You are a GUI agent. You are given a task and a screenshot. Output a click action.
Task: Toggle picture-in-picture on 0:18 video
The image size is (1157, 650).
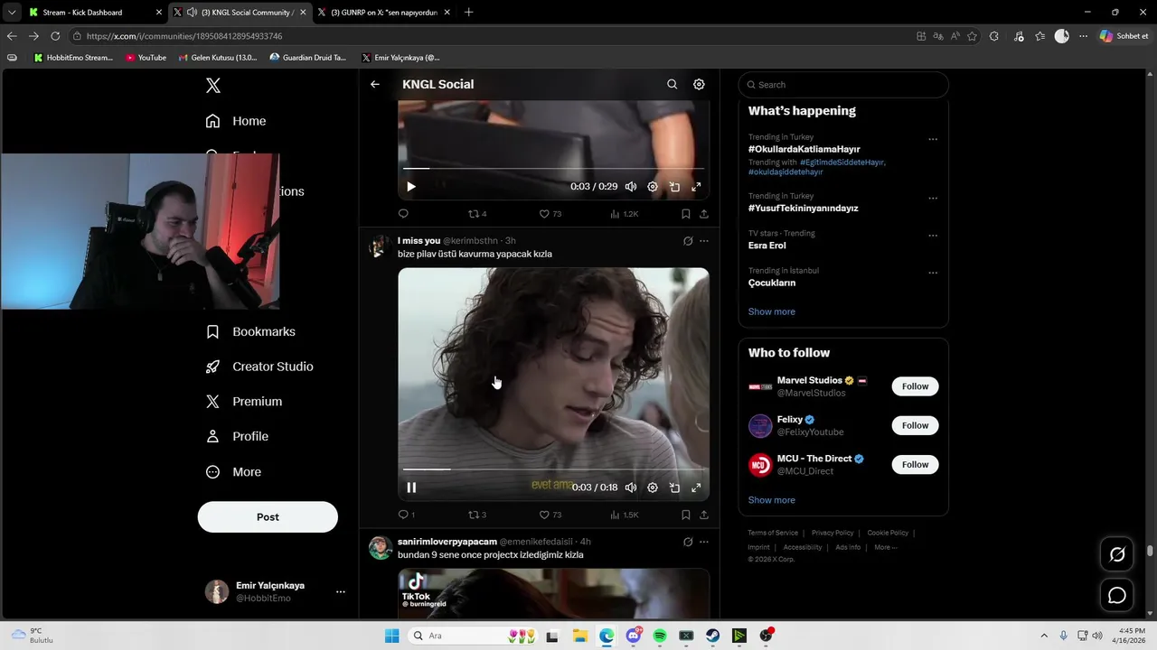click(674, 487)
